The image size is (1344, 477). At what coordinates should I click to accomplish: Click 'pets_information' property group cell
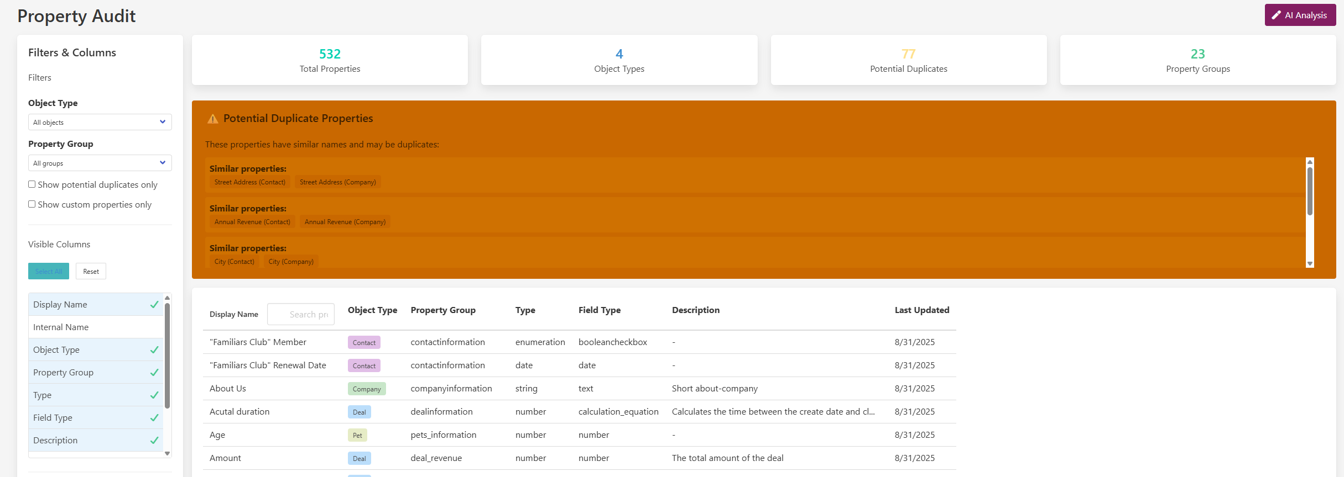pos(443,435)
